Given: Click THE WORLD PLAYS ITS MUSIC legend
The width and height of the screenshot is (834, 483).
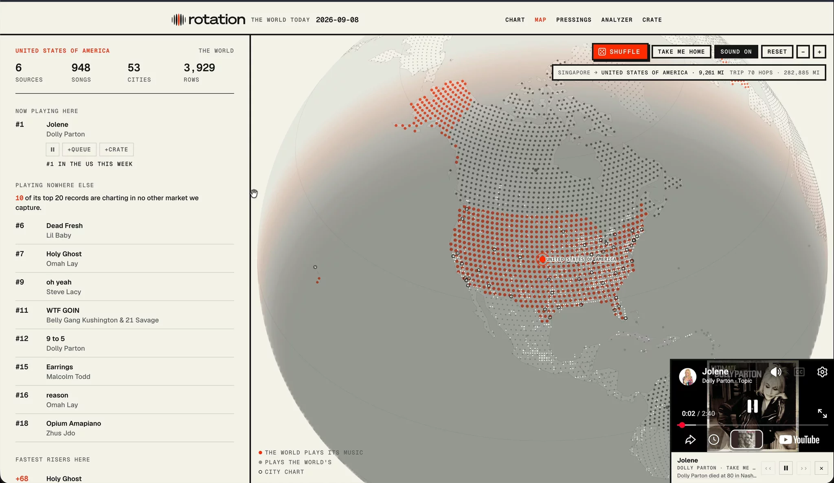Looking at the screenshot, I should pyautogui.click(x=311, y=452).
